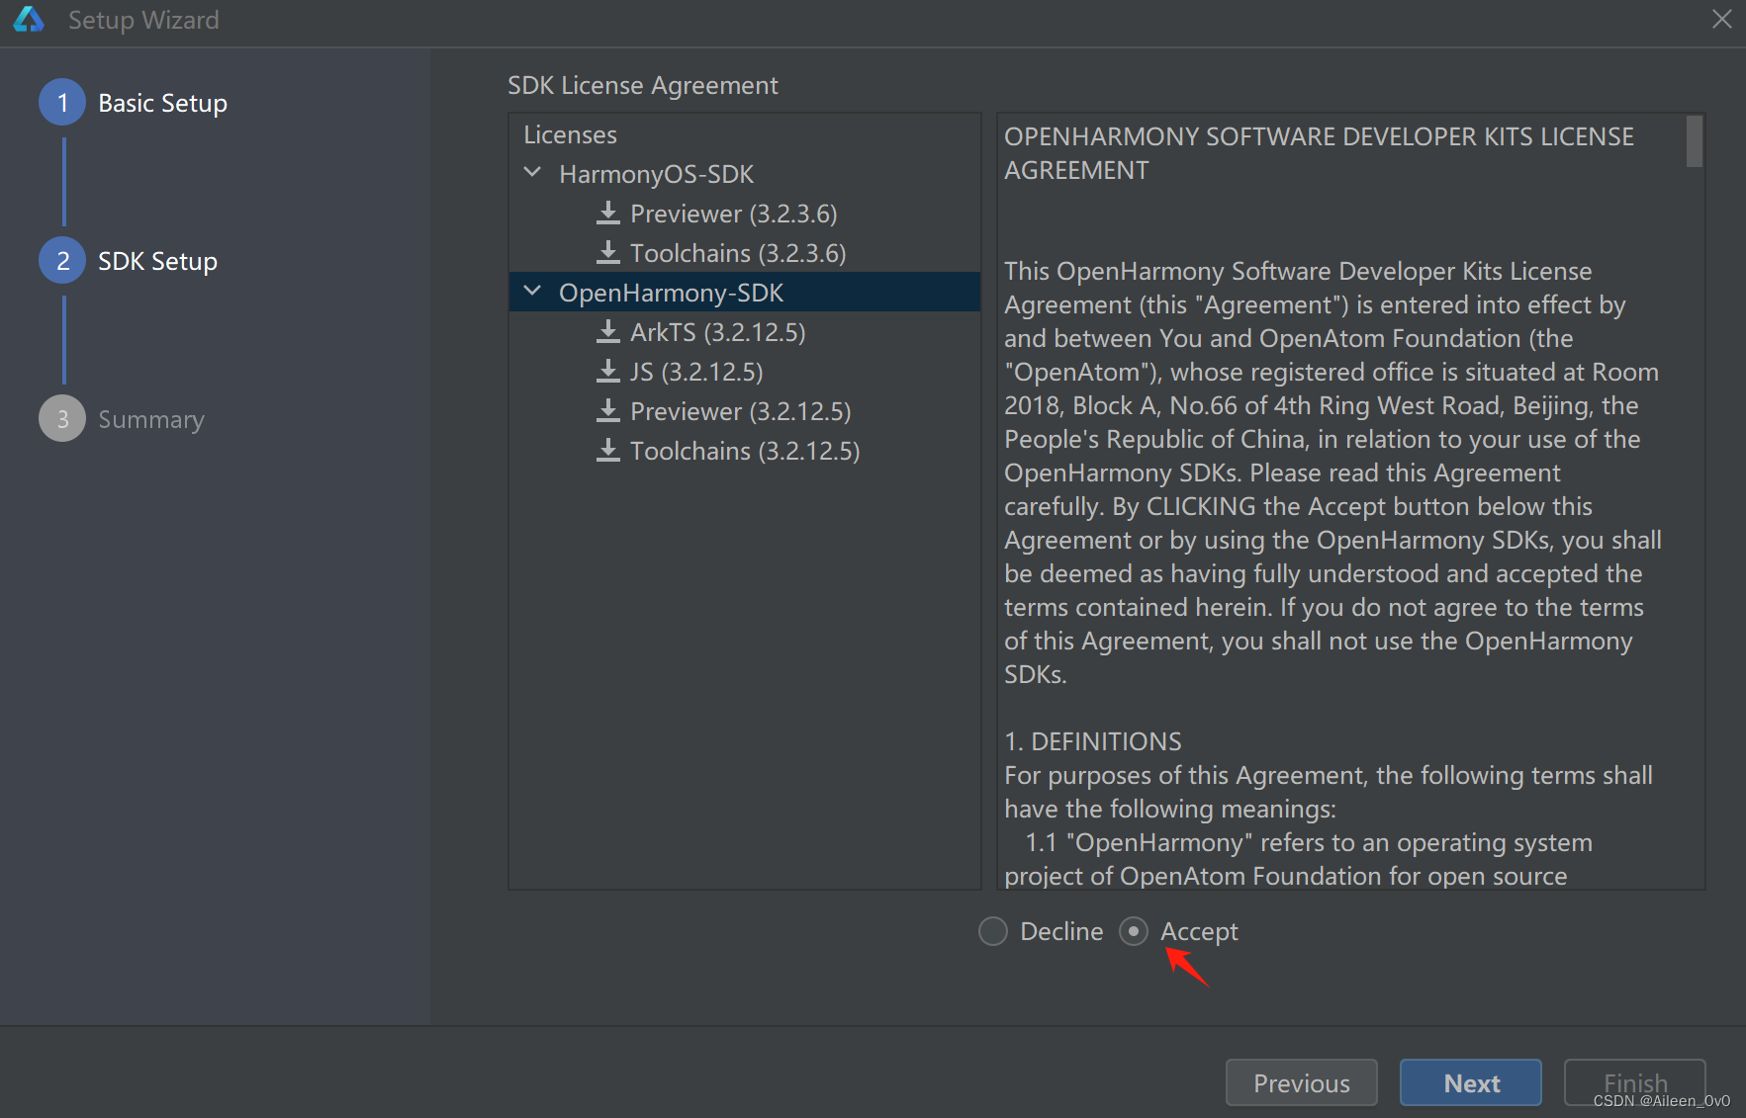
Task: Go to the Basic Setup step
Action: tap(162, 103)
